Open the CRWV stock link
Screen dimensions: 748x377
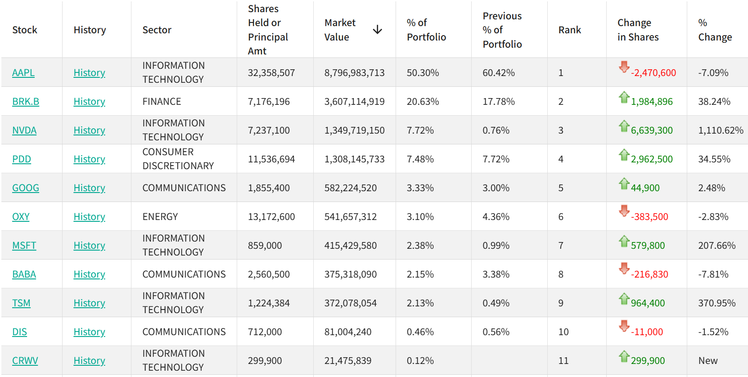(25, 361)
